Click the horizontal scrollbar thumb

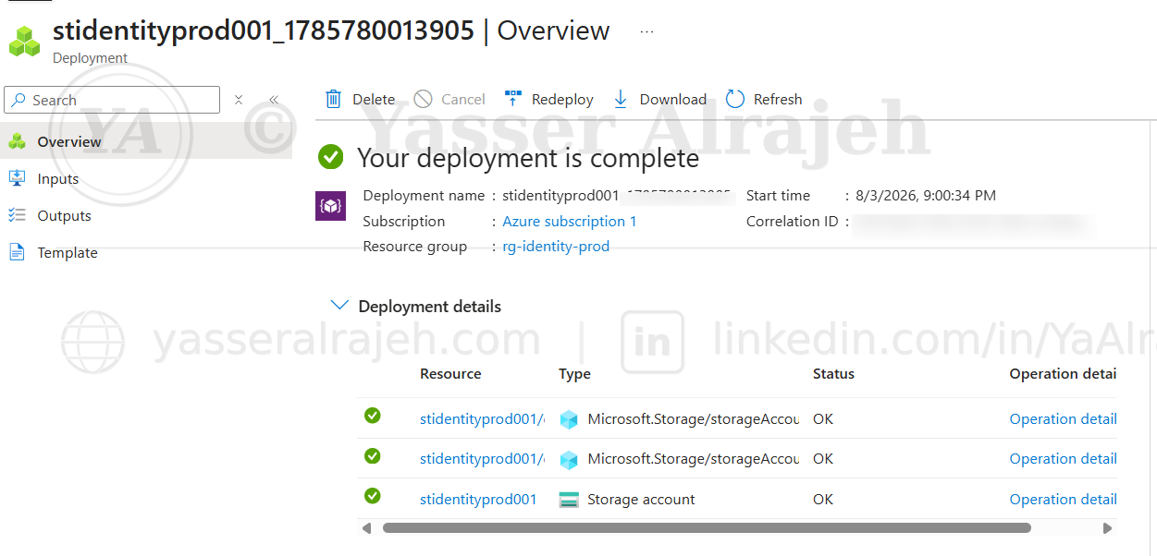[707, 528]
